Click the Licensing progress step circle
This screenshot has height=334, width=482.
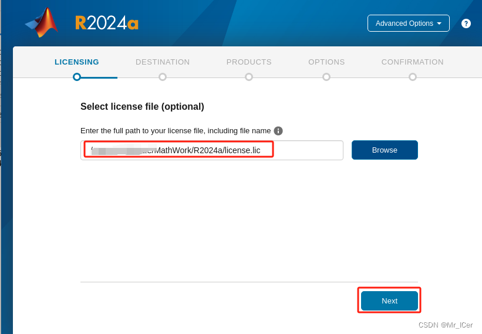77,77
